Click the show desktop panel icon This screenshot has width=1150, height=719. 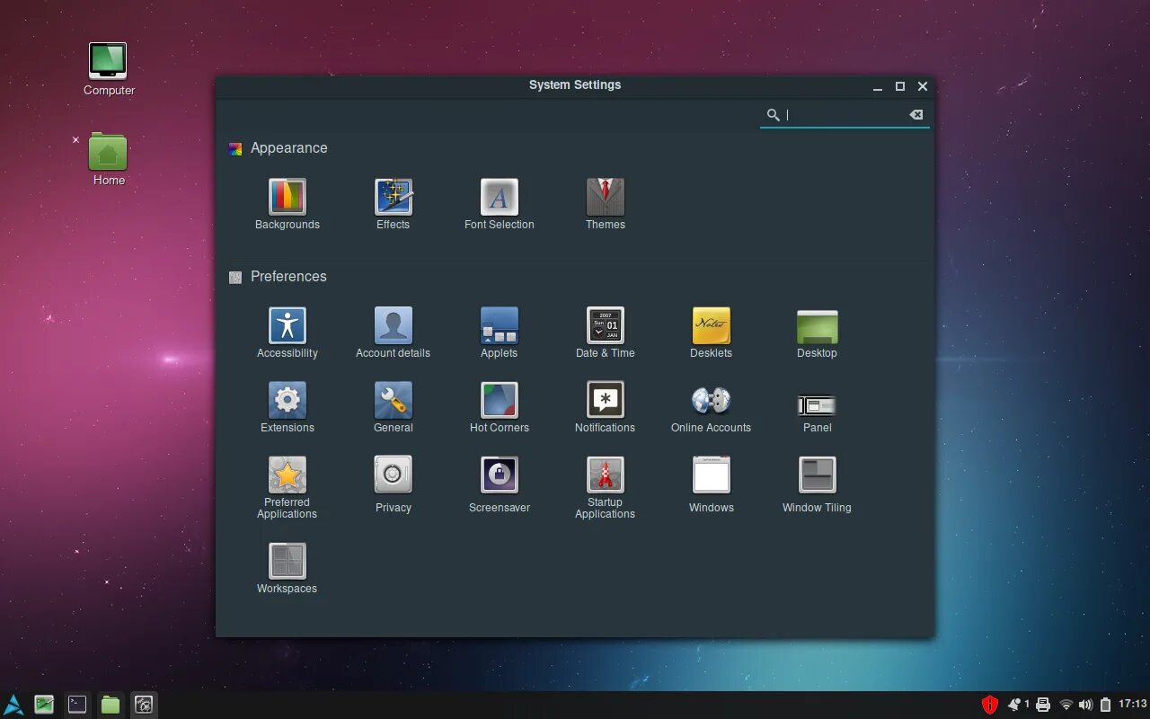coord(44,705)
